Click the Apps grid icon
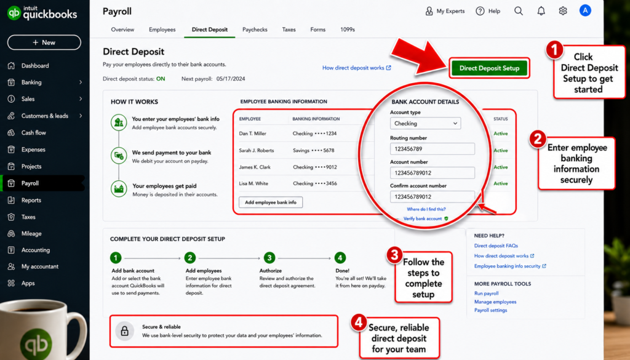630x360 pixels. tap(11, 283)
